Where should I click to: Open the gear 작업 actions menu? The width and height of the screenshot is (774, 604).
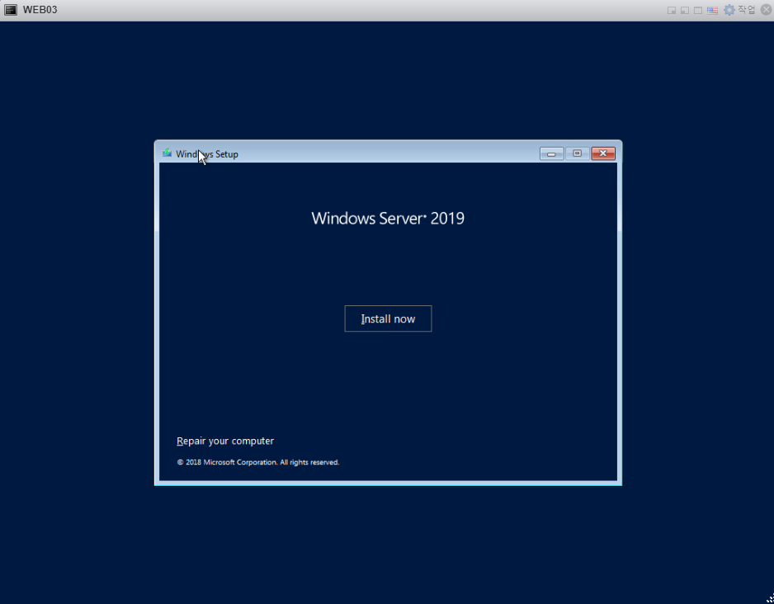click(x=739, y=10)
